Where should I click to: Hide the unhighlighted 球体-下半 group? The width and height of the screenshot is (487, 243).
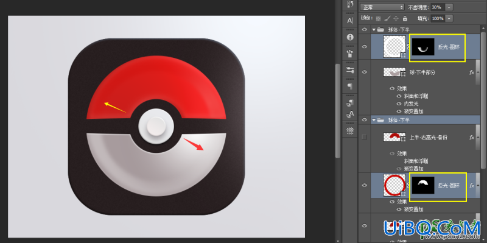365,30
